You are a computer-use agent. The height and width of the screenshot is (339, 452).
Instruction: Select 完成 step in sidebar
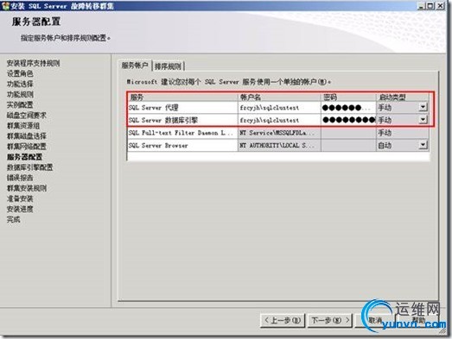(13, 220)
